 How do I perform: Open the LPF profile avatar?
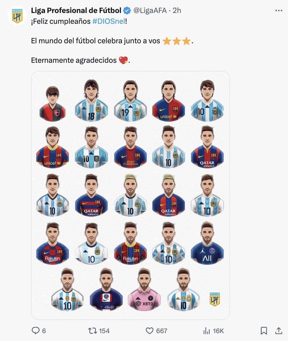tap(17, 15)
